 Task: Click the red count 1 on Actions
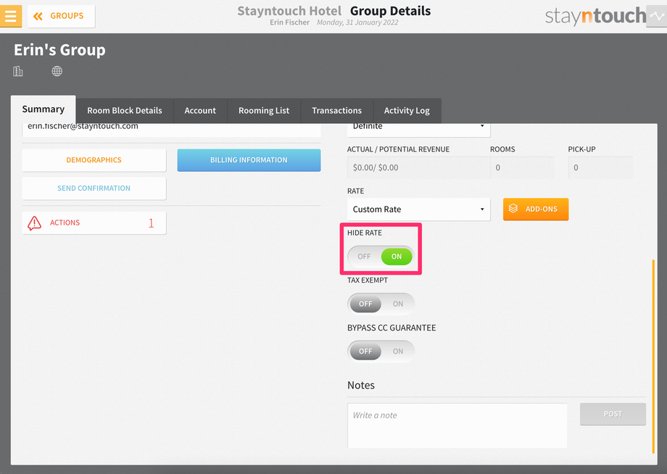pos(151,223)
